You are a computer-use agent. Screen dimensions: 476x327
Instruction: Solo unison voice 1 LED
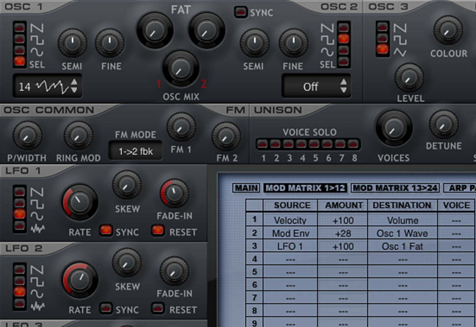point(263,144)
